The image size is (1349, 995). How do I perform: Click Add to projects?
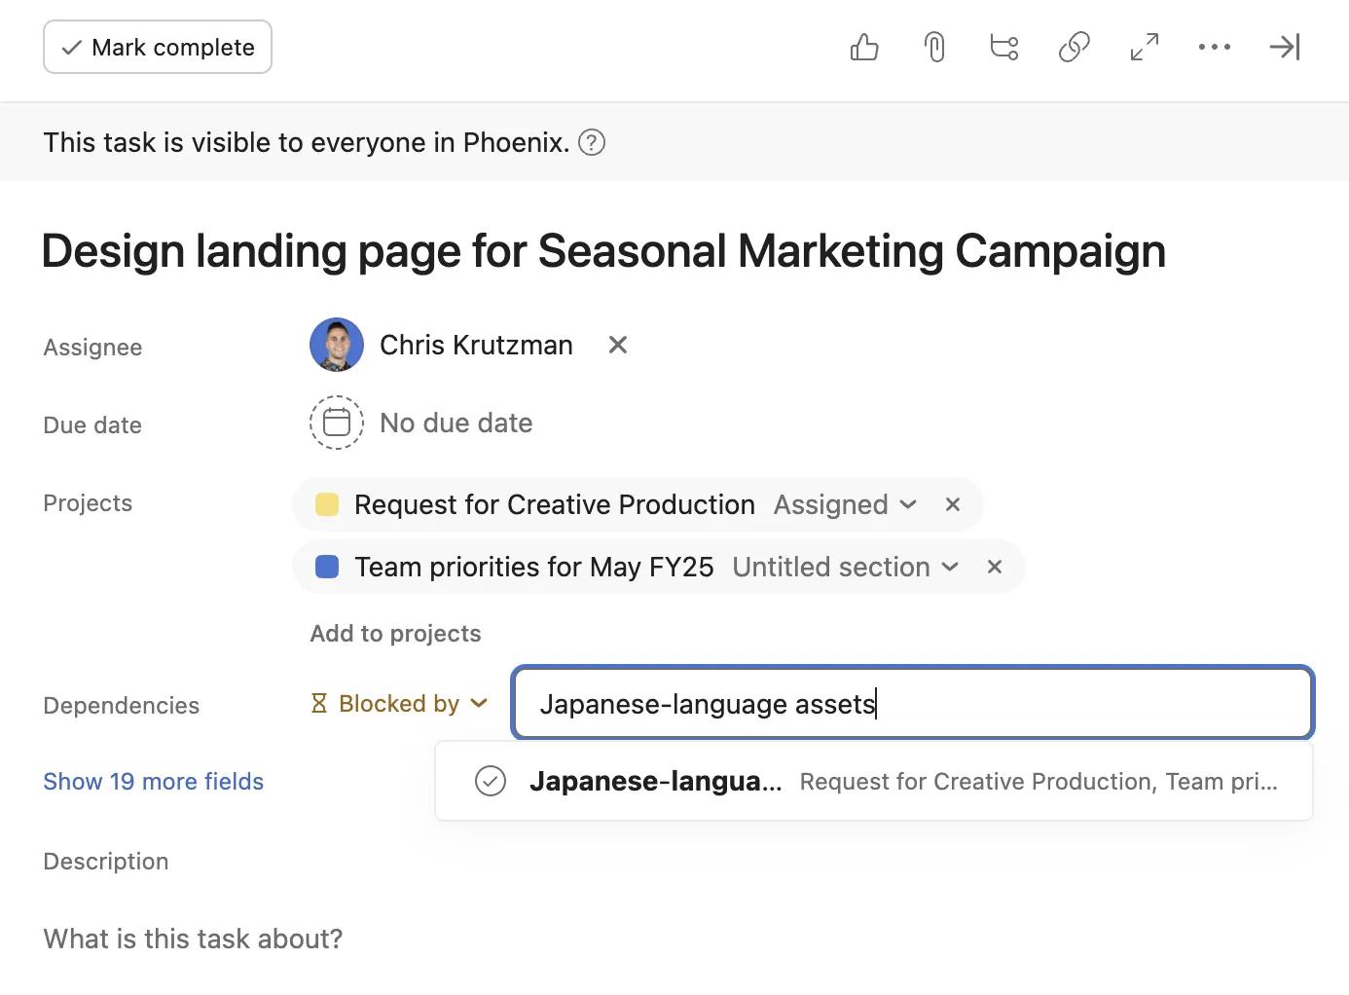pyautogui.click(x=395, y=633)
